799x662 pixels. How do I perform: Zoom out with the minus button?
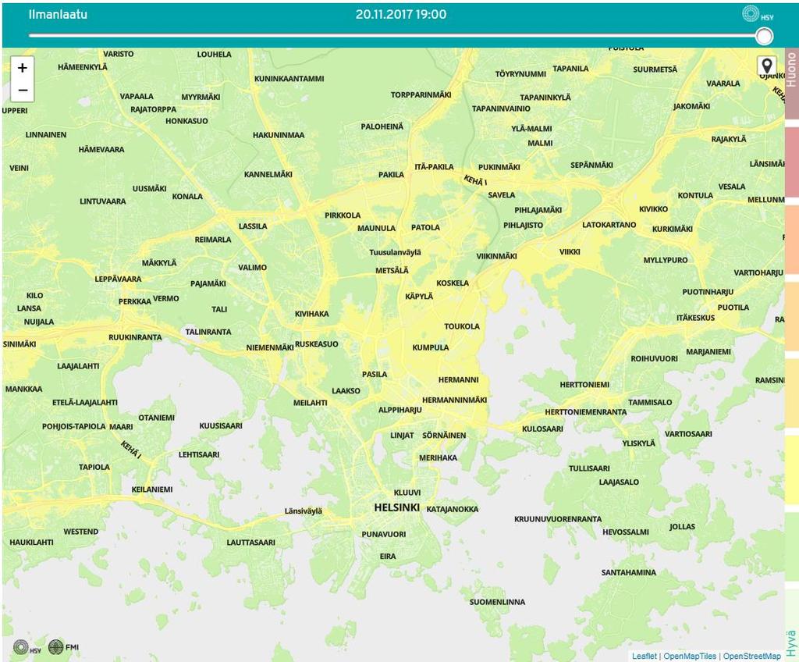tap(23, 91)
